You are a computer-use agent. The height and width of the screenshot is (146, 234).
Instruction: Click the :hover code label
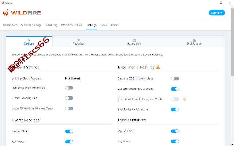140,78
